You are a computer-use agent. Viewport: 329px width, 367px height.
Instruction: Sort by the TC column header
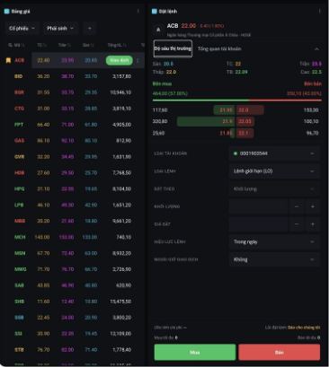pos(41,45)
